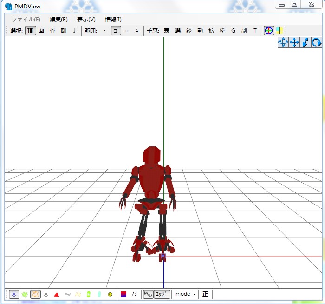Toggle vertex display (blue circle icon)
This screenshot has width=325, height=304.
[14, 294]
